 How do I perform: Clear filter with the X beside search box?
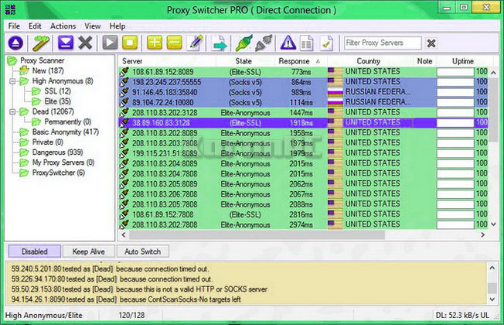coord(431,43)
